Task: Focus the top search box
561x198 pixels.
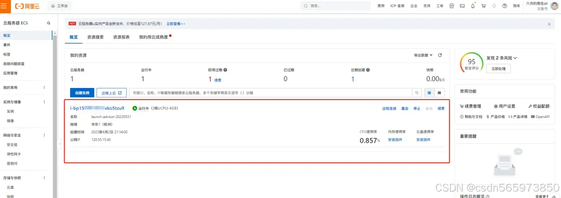Action: [336, 6]
